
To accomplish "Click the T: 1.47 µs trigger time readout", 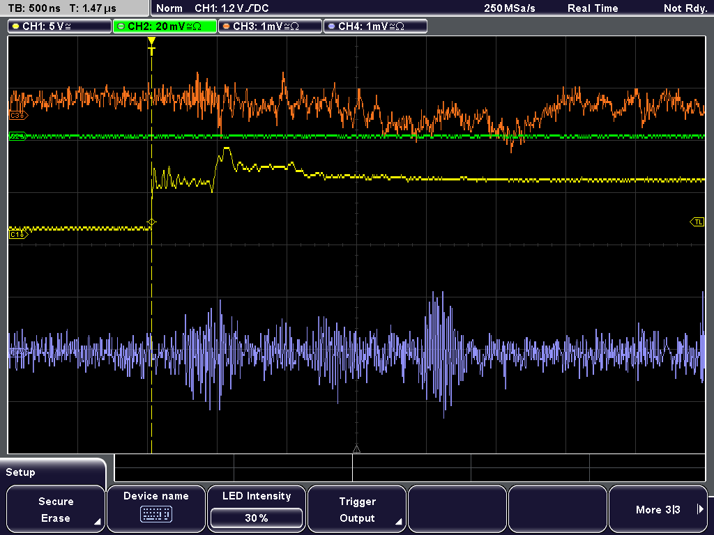I will (93, 8).
